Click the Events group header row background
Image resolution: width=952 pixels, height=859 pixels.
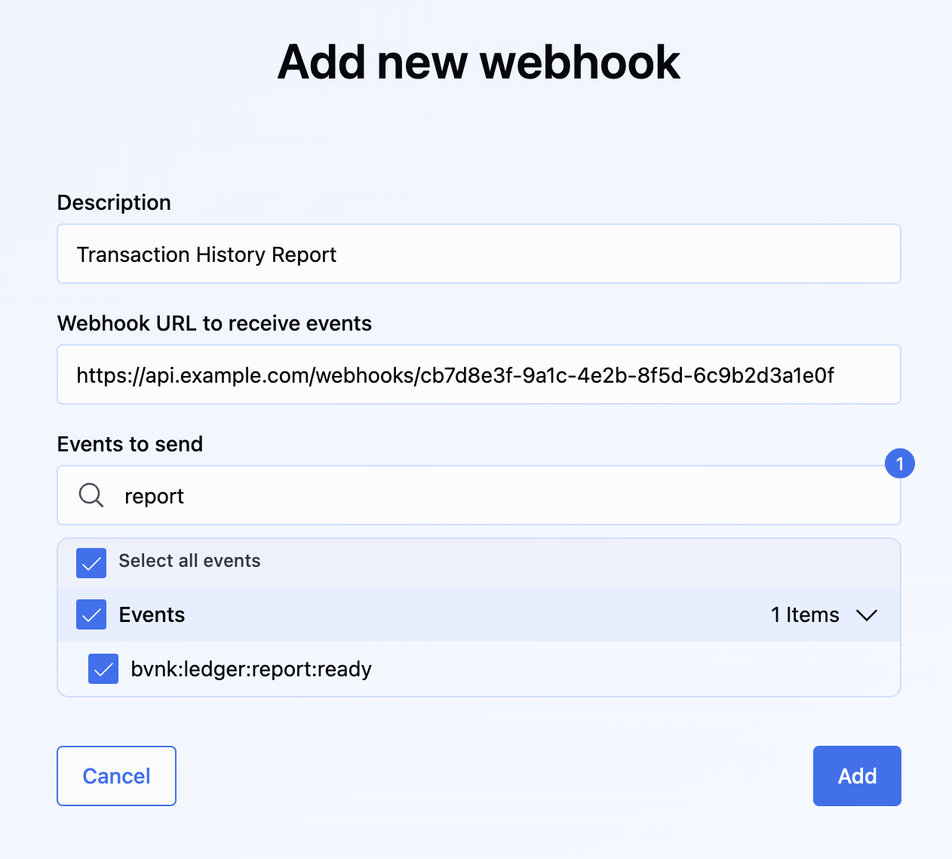click(x=468, y=615)
